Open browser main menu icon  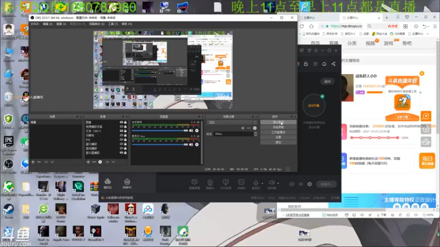(x=435, y=26)
